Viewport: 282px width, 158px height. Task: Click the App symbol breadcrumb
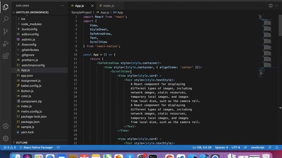click(x=118, y=12)
